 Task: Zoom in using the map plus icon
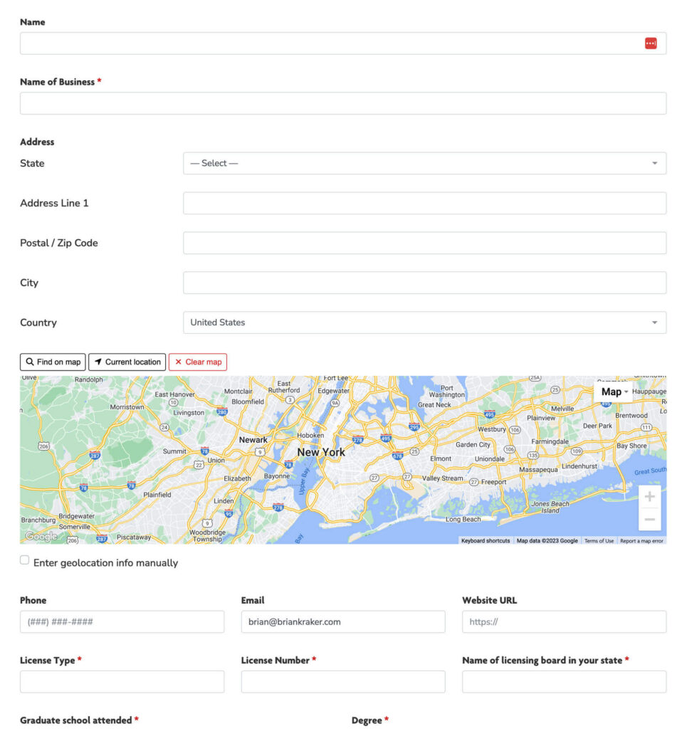tap(649, 496)
